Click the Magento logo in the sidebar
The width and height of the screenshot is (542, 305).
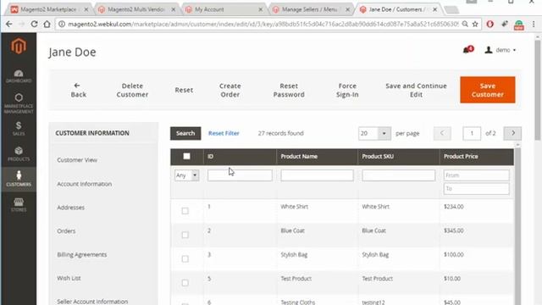click(x=19, y=46)
